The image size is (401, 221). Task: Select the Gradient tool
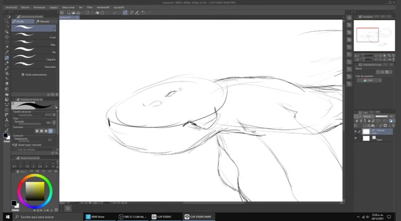(x=7, y=99)
